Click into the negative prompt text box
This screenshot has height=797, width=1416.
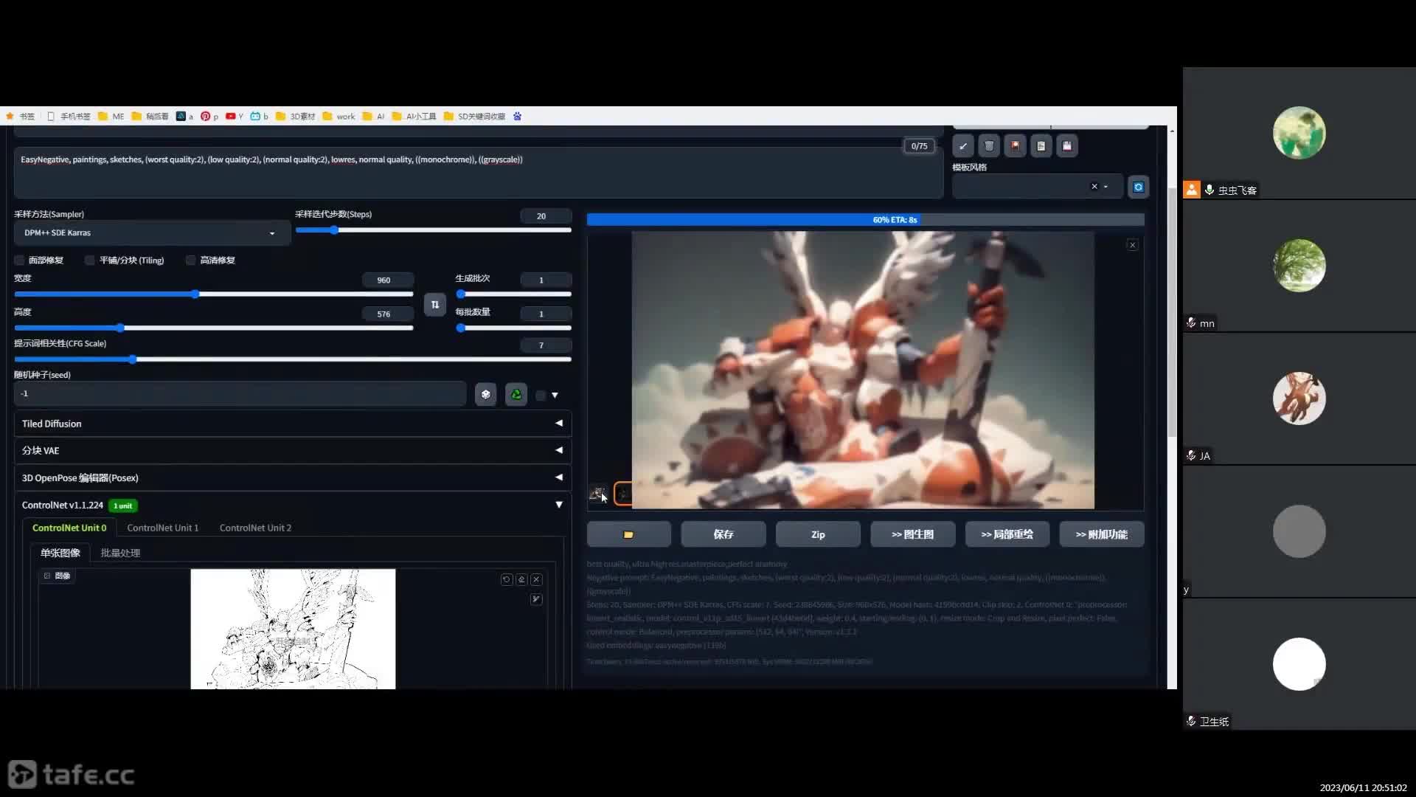click(479, 173)
